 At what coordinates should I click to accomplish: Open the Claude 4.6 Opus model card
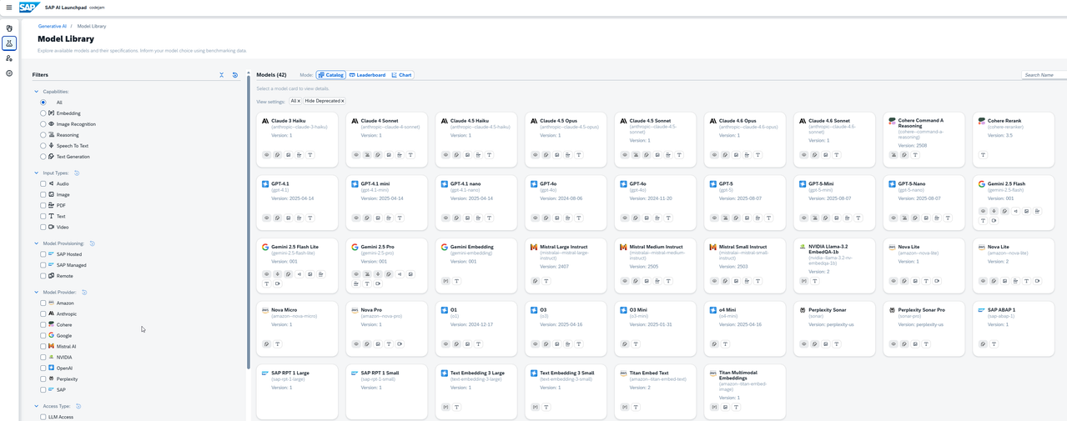pos(745,138)
